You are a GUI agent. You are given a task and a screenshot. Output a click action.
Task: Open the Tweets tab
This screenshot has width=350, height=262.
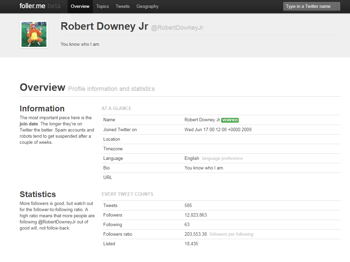[123, 6]
